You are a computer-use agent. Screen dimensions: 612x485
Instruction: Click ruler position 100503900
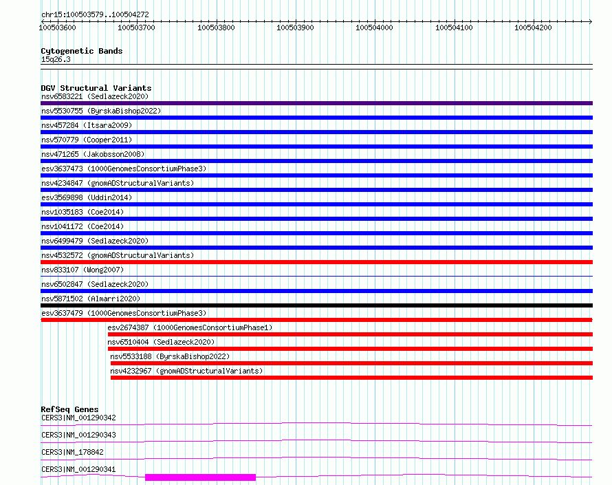[x=295, y=28]
